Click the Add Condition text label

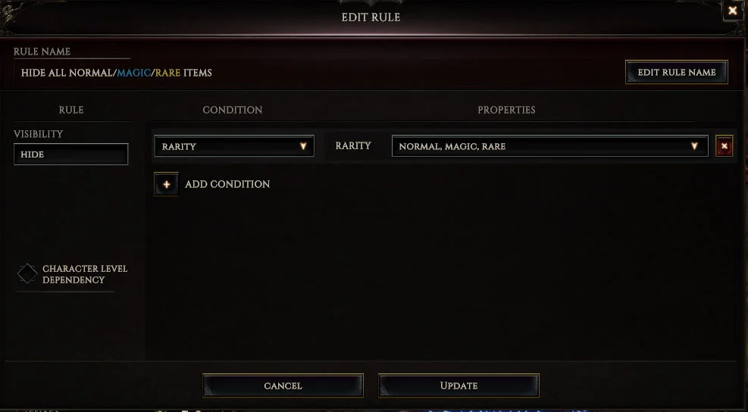[x=227, y=184]
